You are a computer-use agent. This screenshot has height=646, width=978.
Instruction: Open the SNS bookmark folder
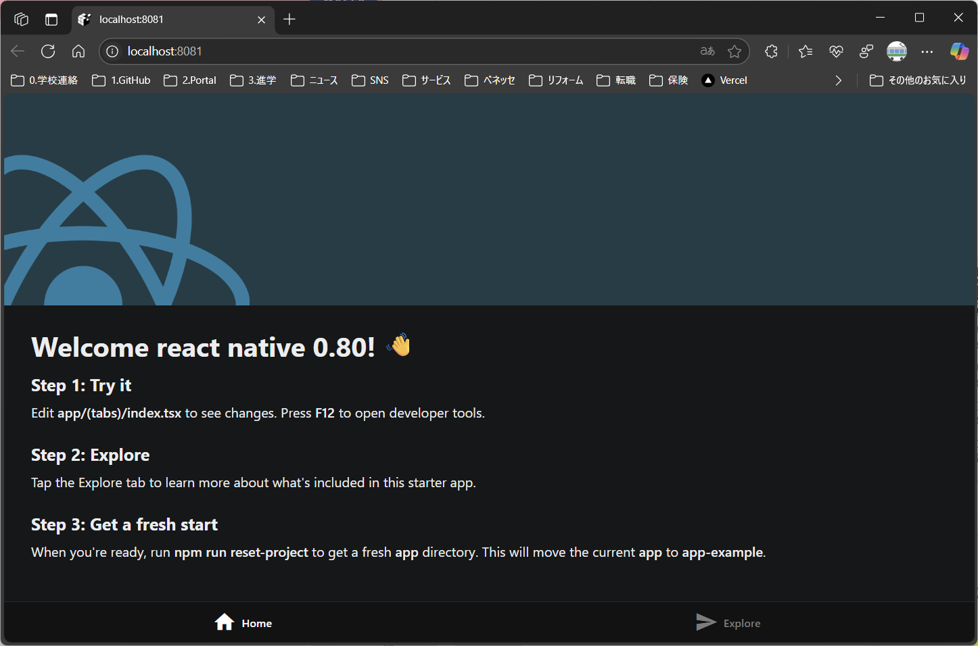370,80
